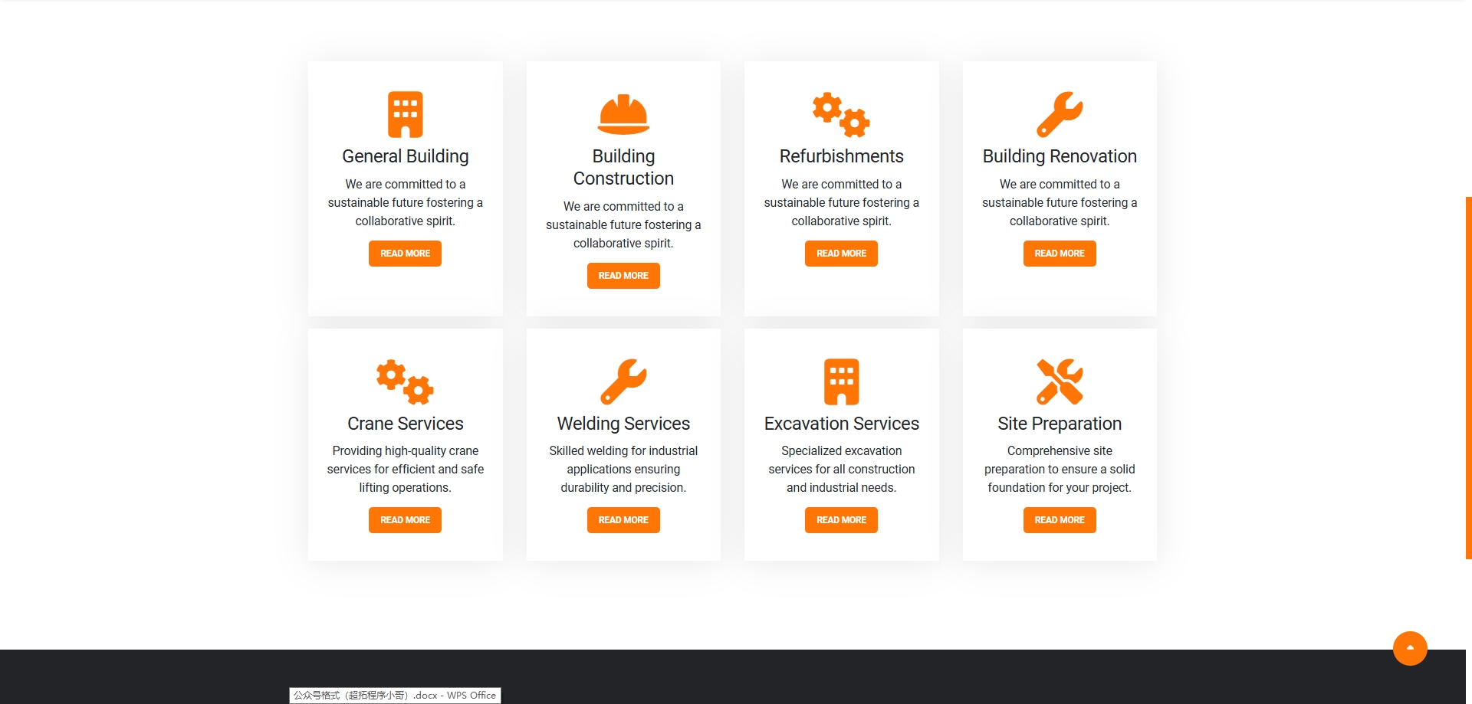Click Read More for Refurbishments
Screen dimensions: 1472x704
click(841, 254)
